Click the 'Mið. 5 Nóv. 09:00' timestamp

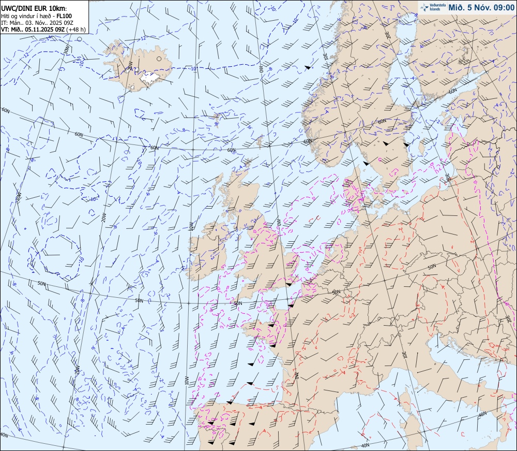[x=481, y=7]
